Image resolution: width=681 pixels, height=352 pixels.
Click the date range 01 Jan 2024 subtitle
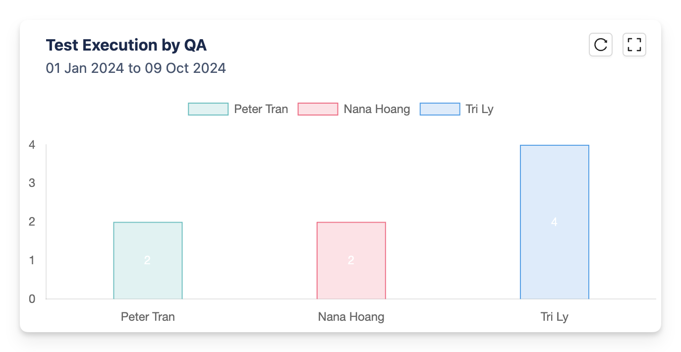pos(136,68)
